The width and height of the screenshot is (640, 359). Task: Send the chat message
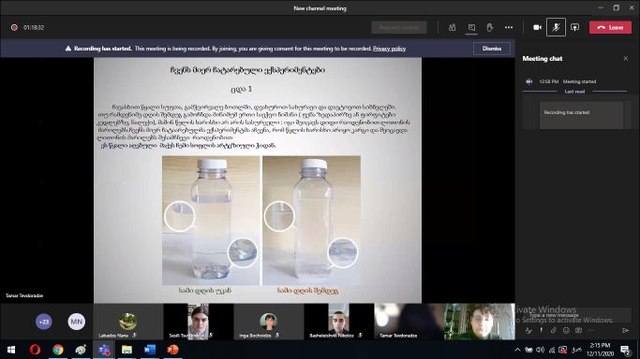(x=625, y=331)
